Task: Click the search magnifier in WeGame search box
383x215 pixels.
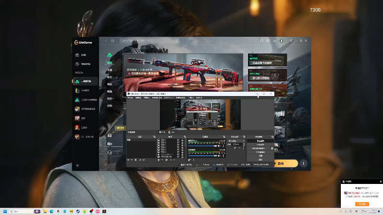Action: pos(177,41)
